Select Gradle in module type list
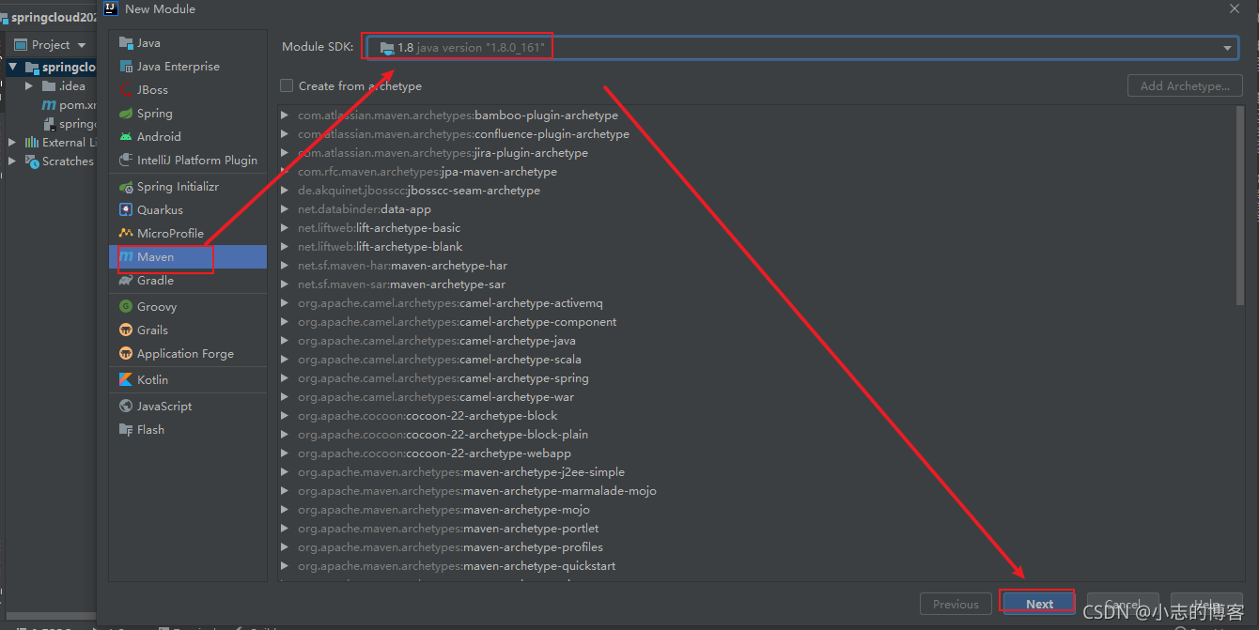 [188, 281]
